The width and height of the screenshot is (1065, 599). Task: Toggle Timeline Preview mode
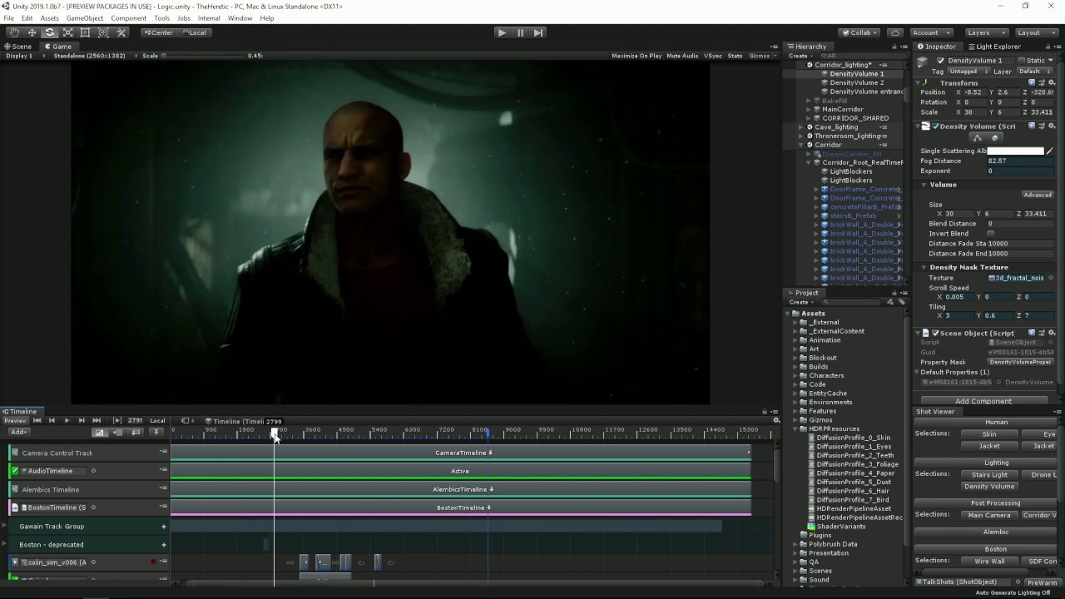coord(15,420)
